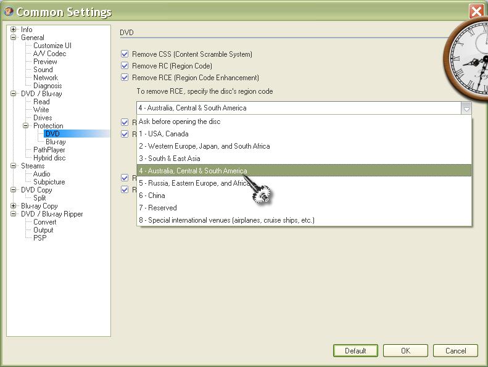Toggle the Remove RC (Region Code) checkbox
Screen dimensions: 488x367
125,66
